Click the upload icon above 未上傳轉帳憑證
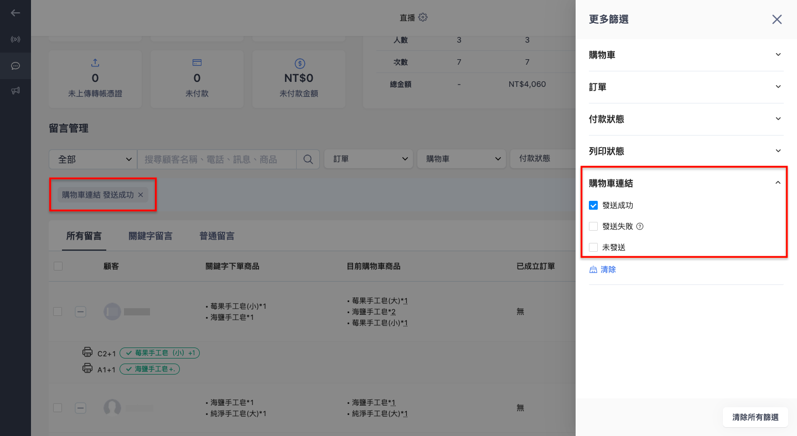This screenshot has height=436, width=797. [x=95, y=63]
